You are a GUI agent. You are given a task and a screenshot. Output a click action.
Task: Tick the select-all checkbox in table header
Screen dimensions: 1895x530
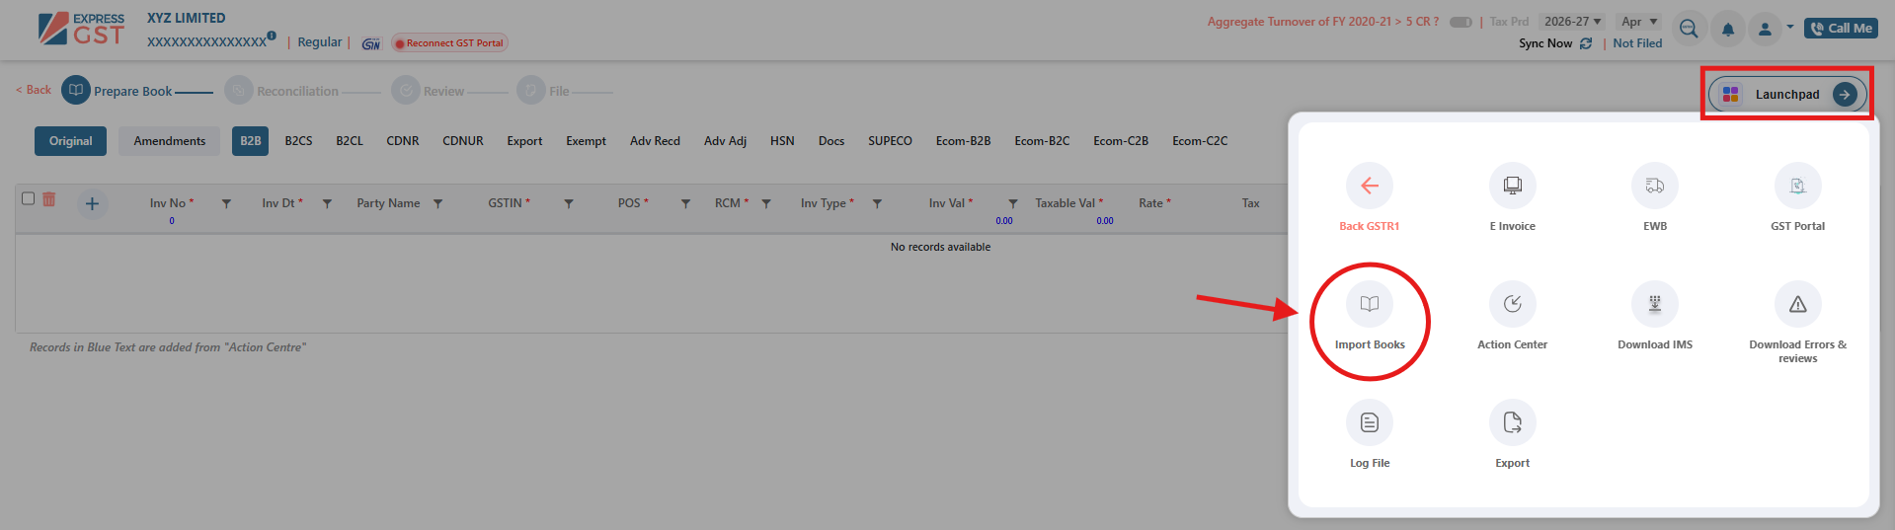coord(29,198)
